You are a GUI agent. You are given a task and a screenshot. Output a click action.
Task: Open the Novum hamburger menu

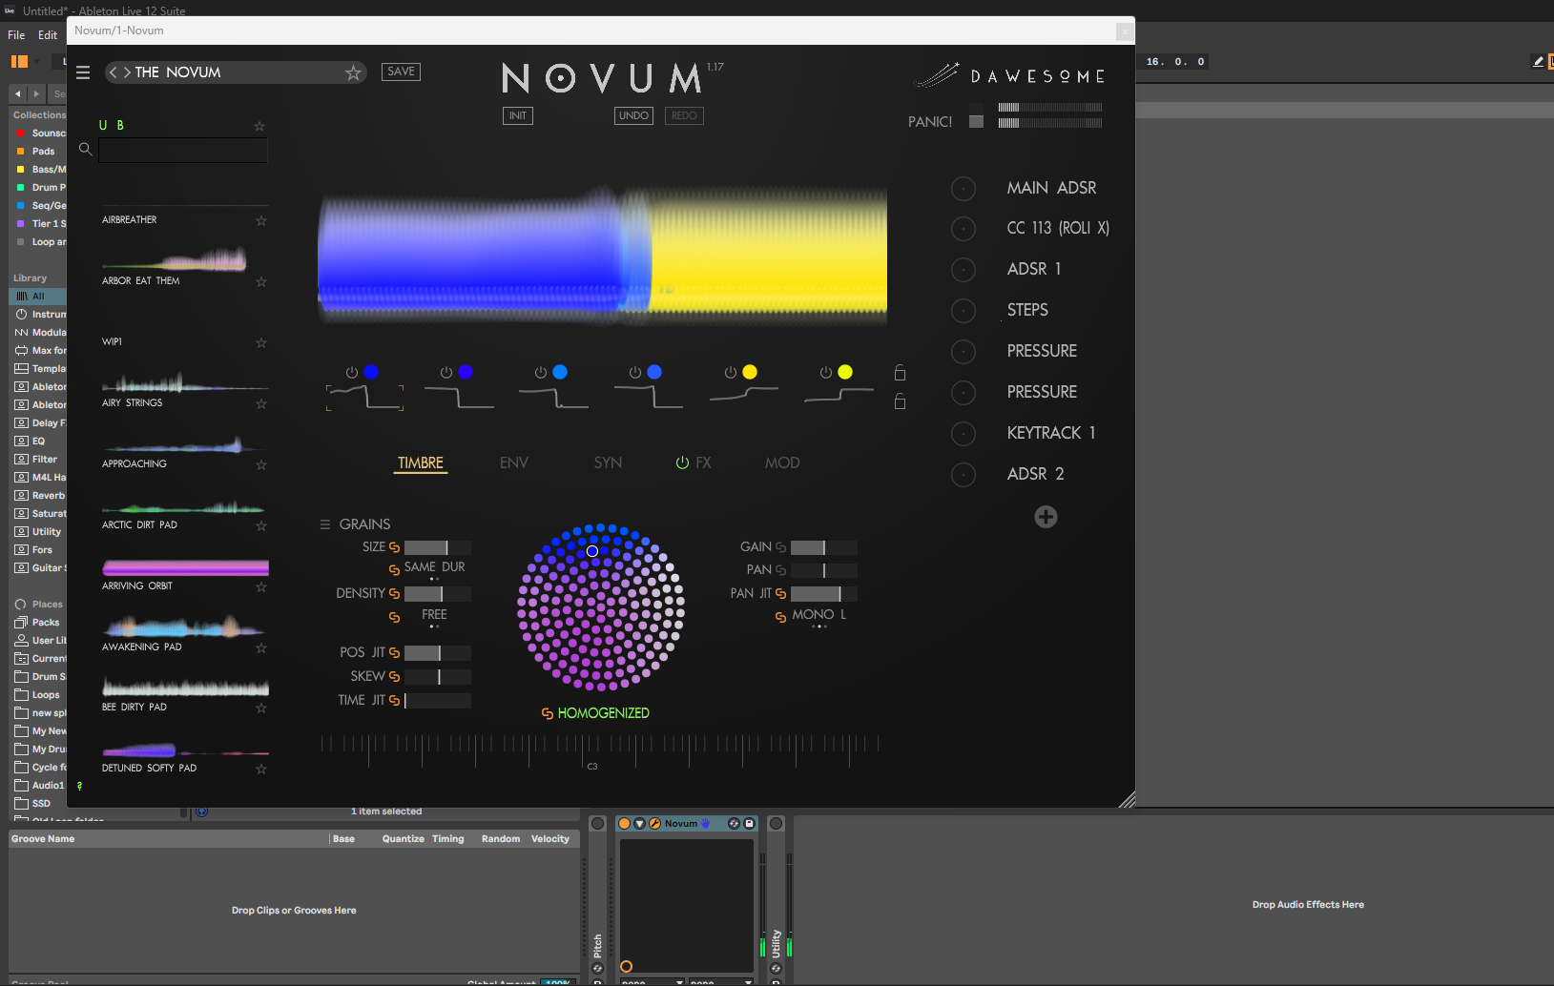pyautogui.click(x=83, y=72)
